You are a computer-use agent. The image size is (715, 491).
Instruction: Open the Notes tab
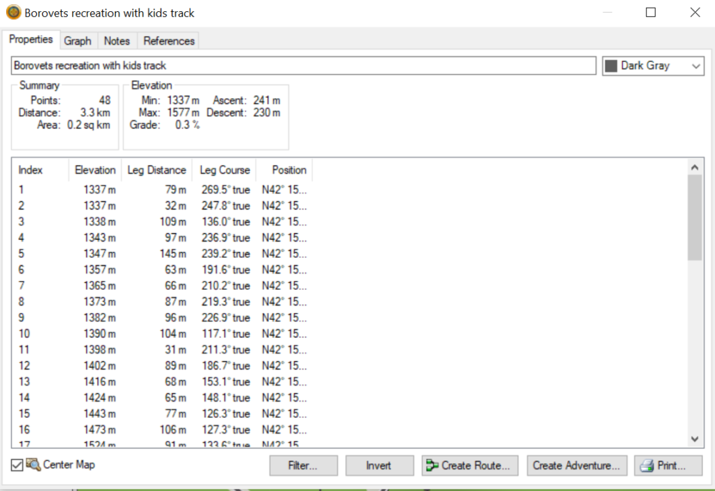coord(117,41)
